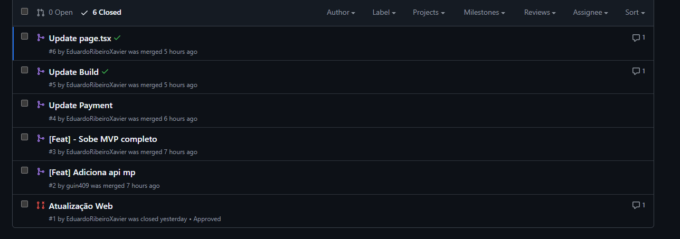The width and height of the screenshot is (680, 239).
Task: Click green check status next to Update Build
Action: [x=106, y=71]
